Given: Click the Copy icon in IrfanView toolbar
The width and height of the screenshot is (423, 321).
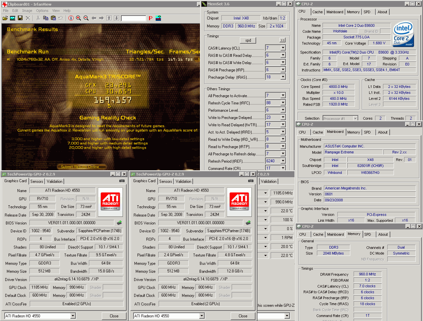Looking at the screenshot, I should [46, 18].
